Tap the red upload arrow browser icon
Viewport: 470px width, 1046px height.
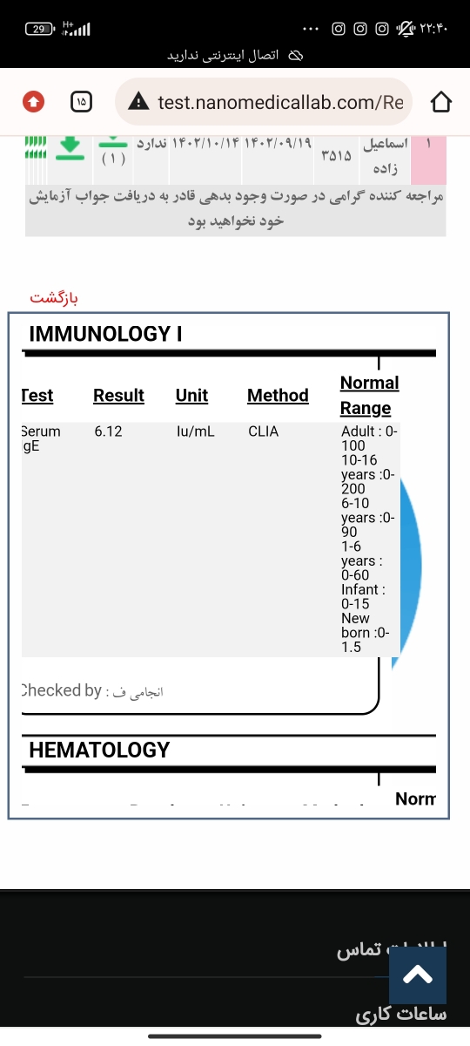click(x=33, y=102)
